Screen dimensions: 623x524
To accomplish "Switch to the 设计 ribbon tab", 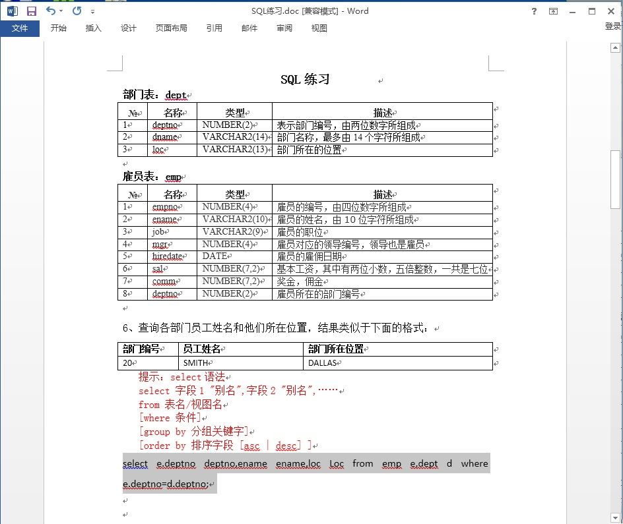I will pos(128,28).
